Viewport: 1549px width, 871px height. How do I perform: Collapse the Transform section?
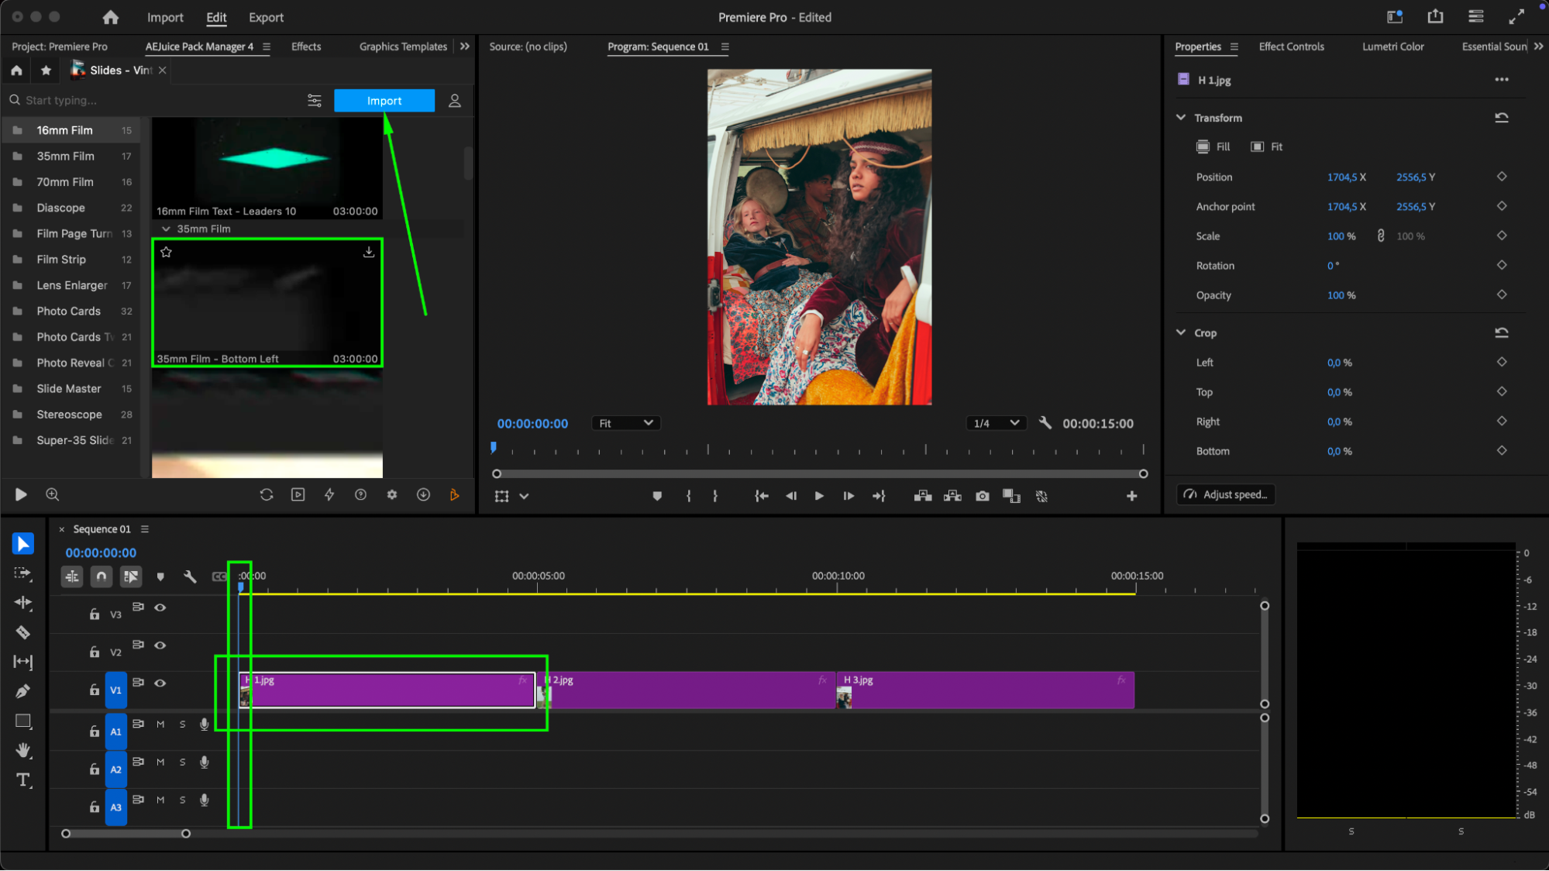pyautogui.click(x=1181, y=118)
